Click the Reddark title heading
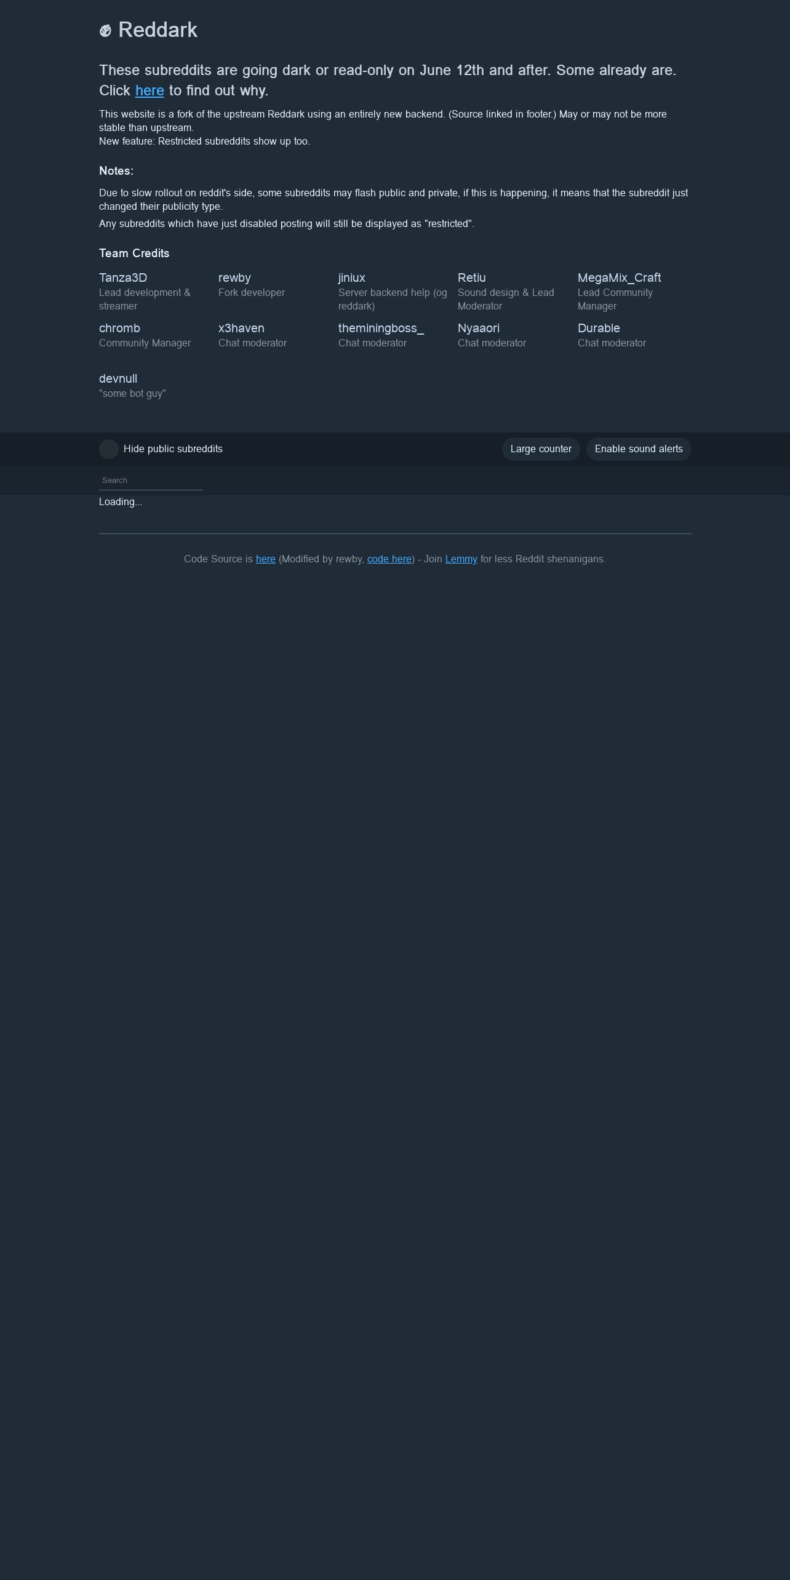This screenshot has height=1580, width=790. [x=158, y=30]
